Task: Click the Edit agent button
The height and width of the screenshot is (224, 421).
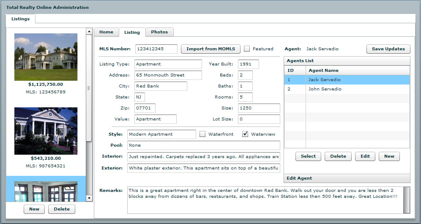Action: (x=365, y=156)
